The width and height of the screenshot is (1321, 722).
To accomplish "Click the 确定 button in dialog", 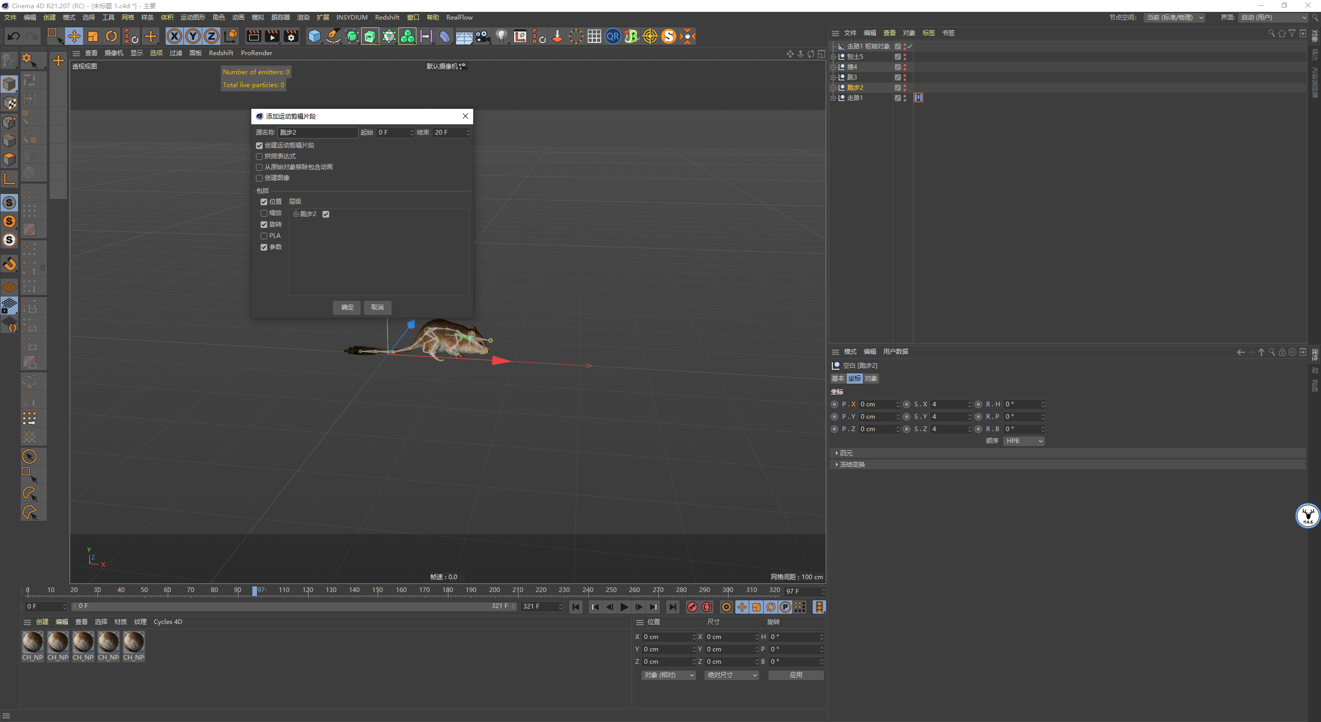I will 347,307.
